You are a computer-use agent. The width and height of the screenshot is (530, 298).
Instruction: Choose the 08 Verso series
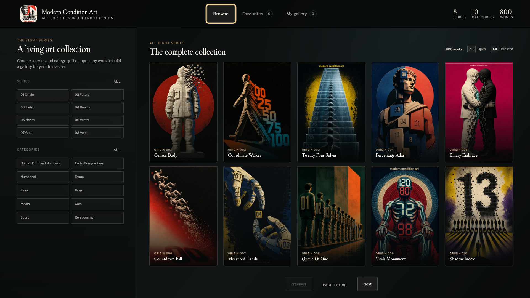point(97,133)
